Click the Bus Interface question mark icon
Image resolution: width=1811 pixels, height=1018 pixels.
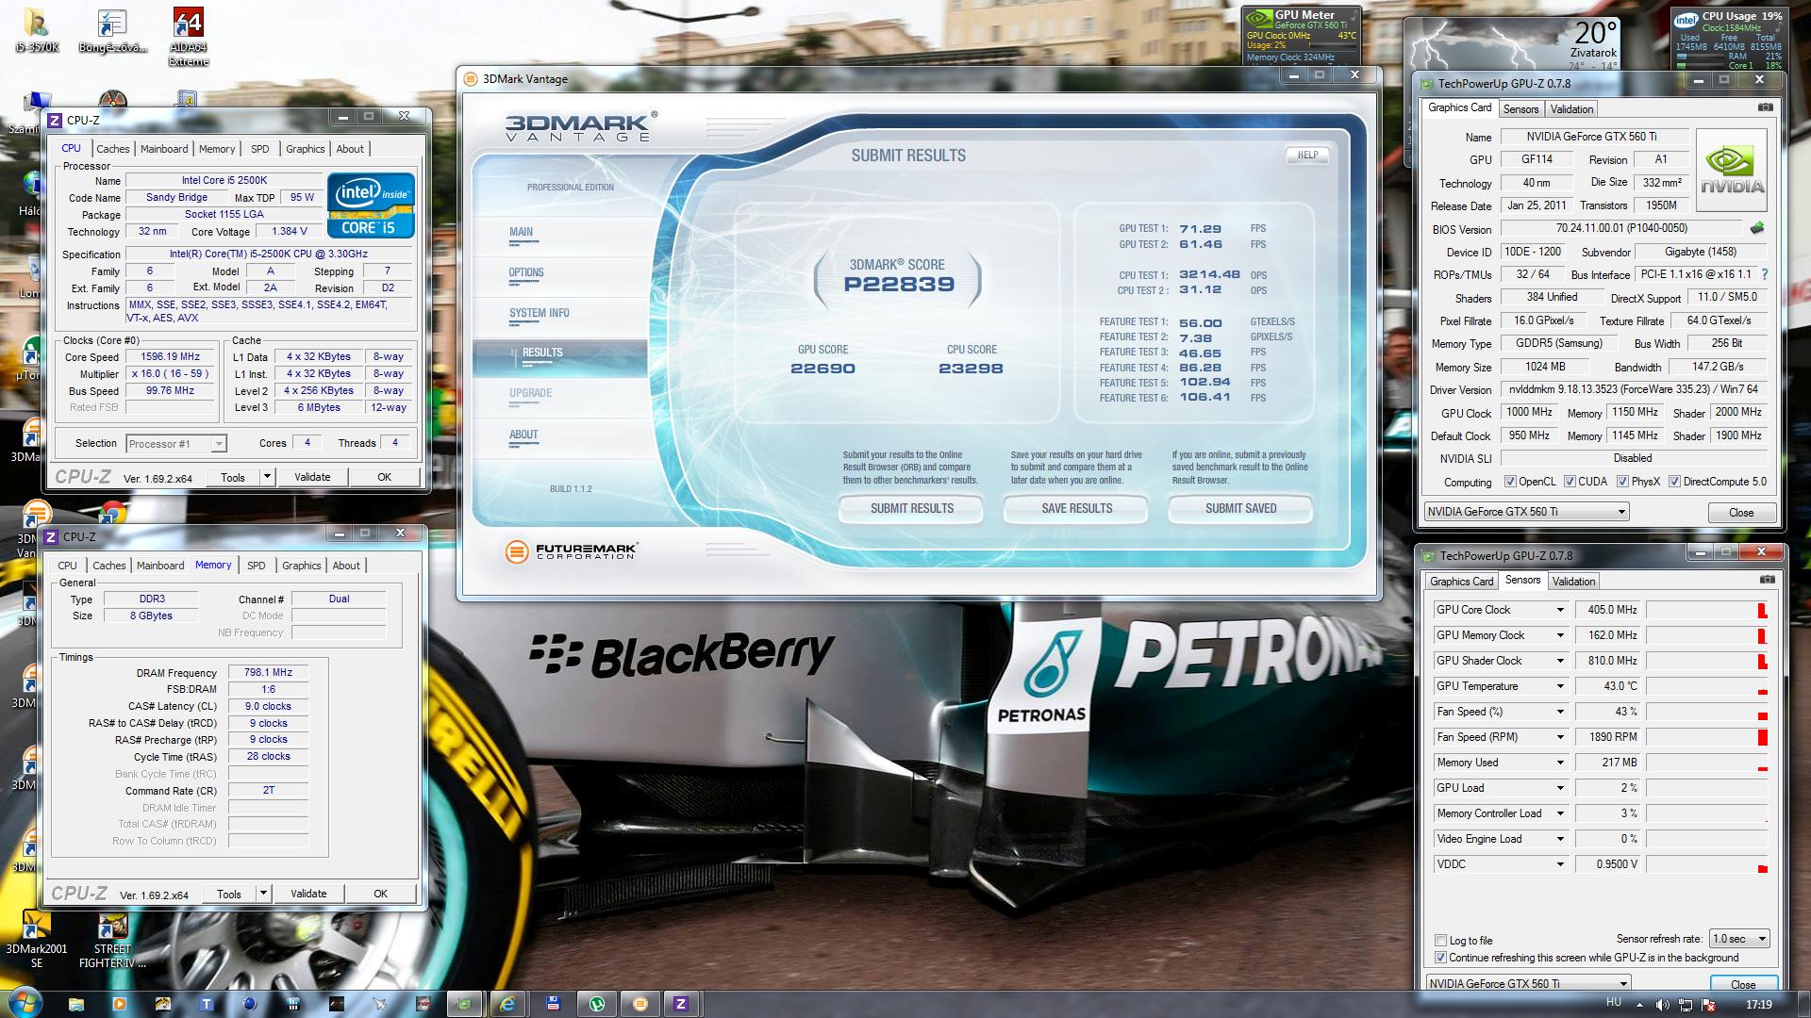[1765, 274]
